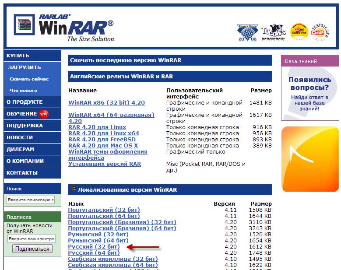Click the Версия column header
The height and width of the screenshot is (270, 341).
(x=224, y=203)
